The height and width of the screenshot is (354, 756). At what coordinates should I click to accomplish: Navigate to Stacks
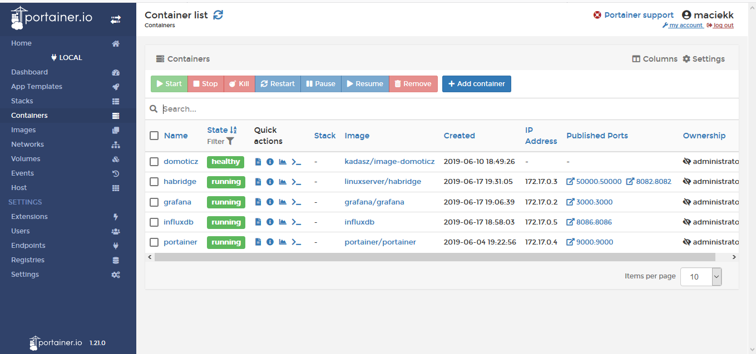[x=68, y=101]
